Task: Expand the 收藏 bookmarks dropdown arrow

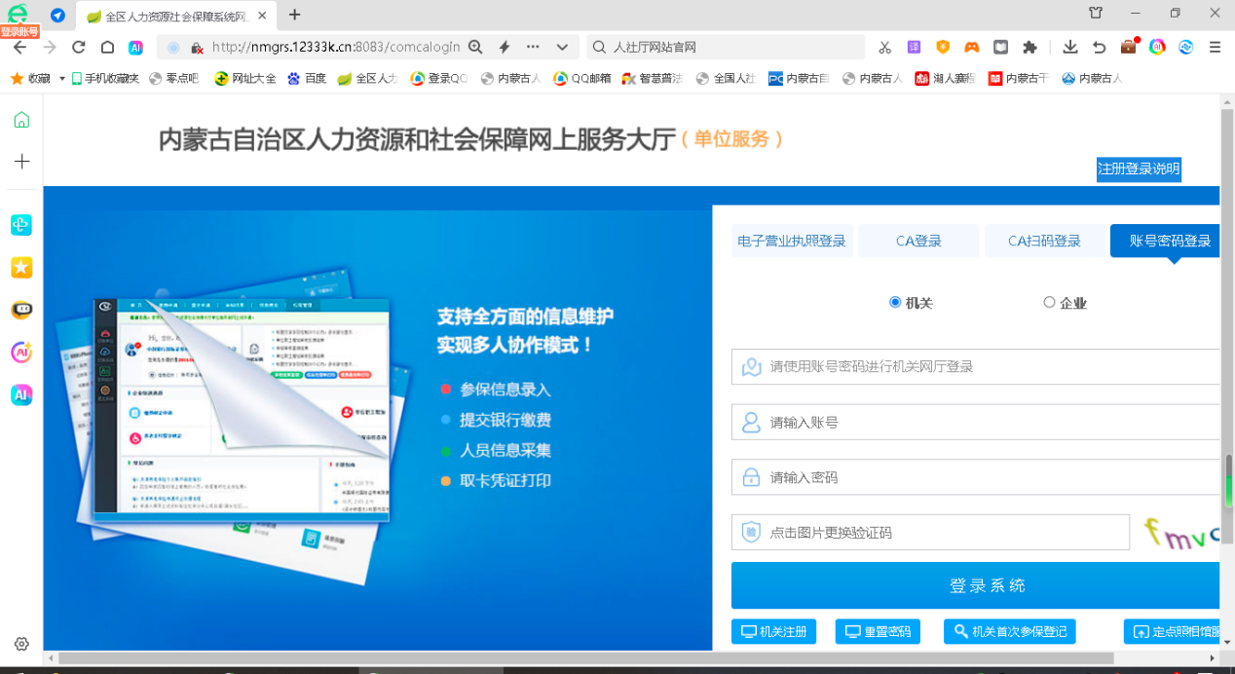Action: [x=62, y=78]
